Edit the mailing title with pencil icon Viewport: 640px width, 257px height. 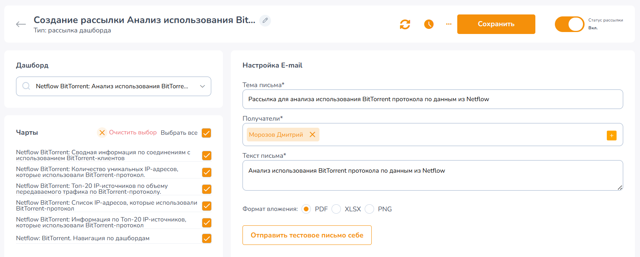[x=265, y=20]
